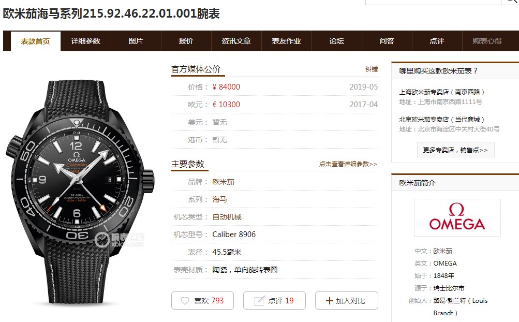Click the search input field at top

point(433,2)
